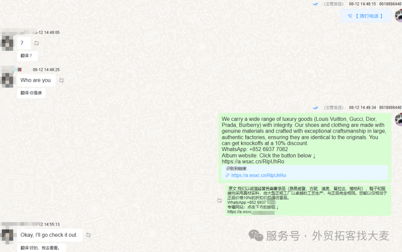
Task: Click timestamp 08-12 14:48:15
Action: coord(362,4)
